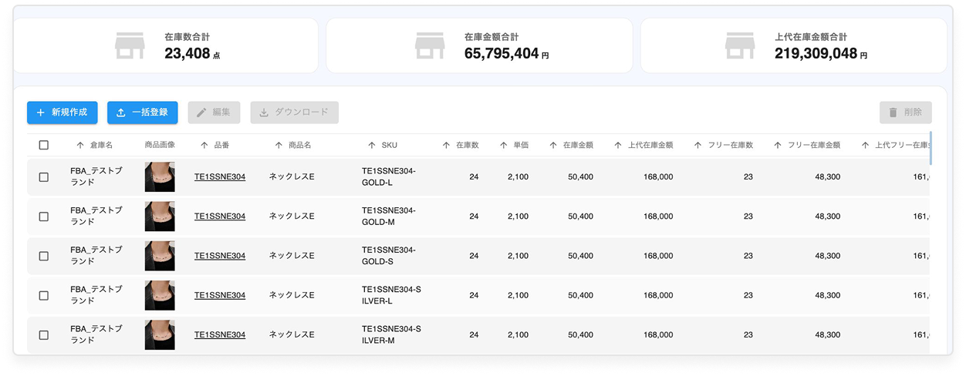
Task: Click the store icon beside 在庫数合計
Action: pyautogui.click(x=130, y=45)
